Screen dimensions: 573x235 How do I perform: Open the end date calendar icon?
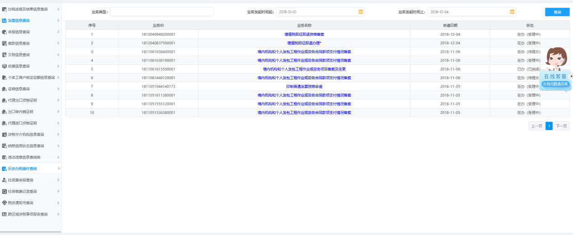(x=512, y=12)
